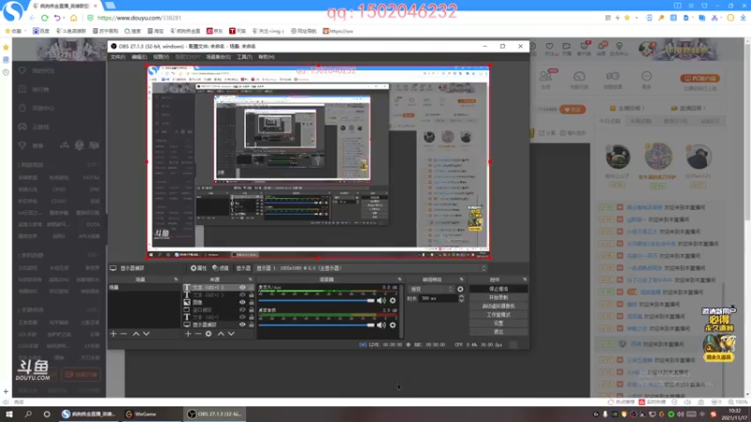
Task: Add a new scene with plus icon
Action: 114,334
